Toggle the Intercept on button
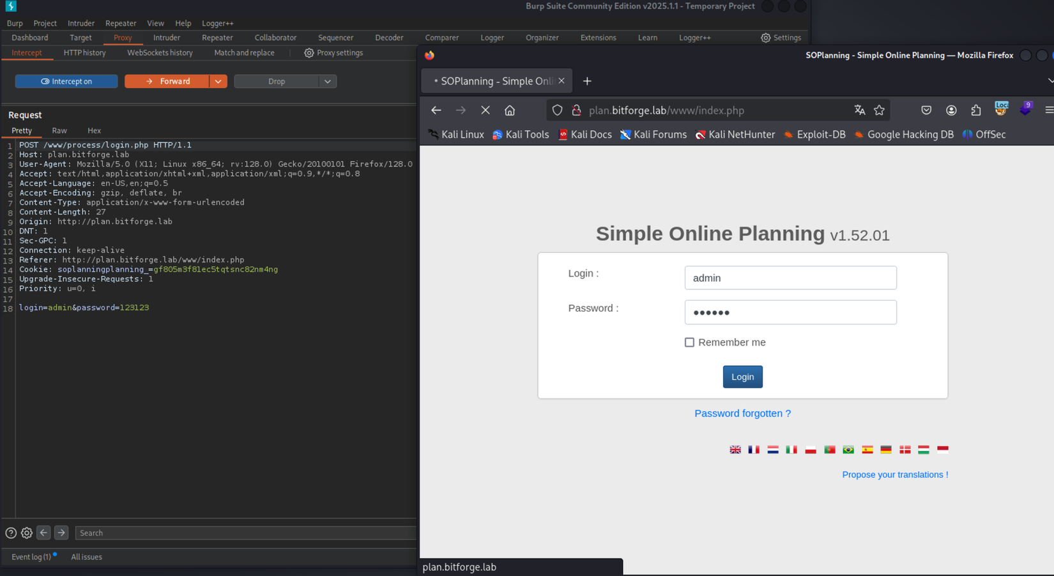This screenshot has width=1054, height=576. [x=66, y=81]
